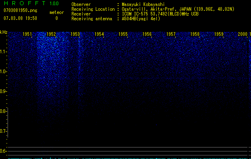Click the 1956 time marker

point(147,34)
